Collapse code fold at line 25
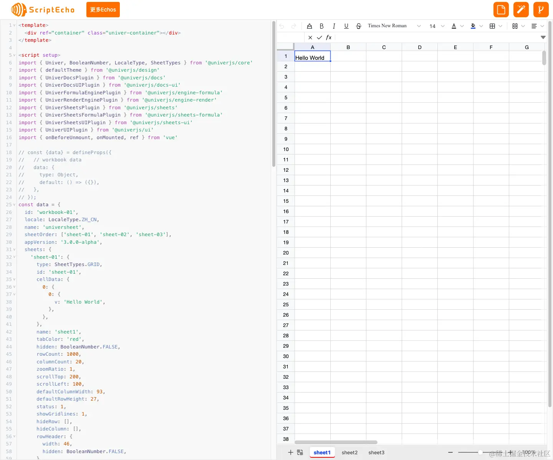Screen dimensions: 553x460 tap(15, 205)
